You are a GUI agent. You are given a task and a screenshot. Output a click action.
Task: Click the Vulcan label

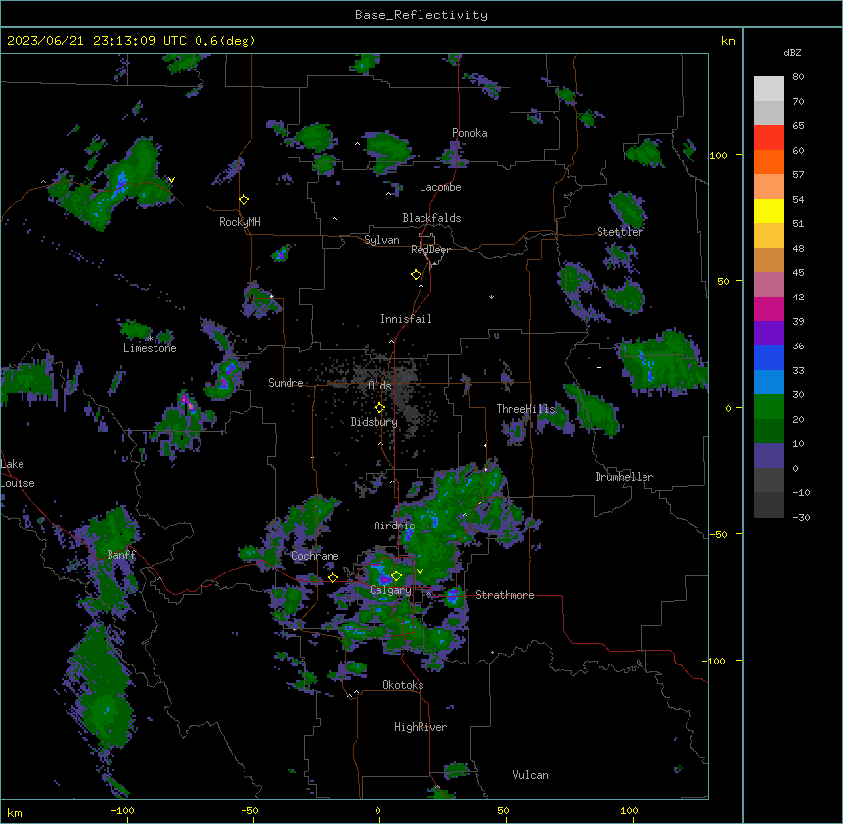coord(530,775)
